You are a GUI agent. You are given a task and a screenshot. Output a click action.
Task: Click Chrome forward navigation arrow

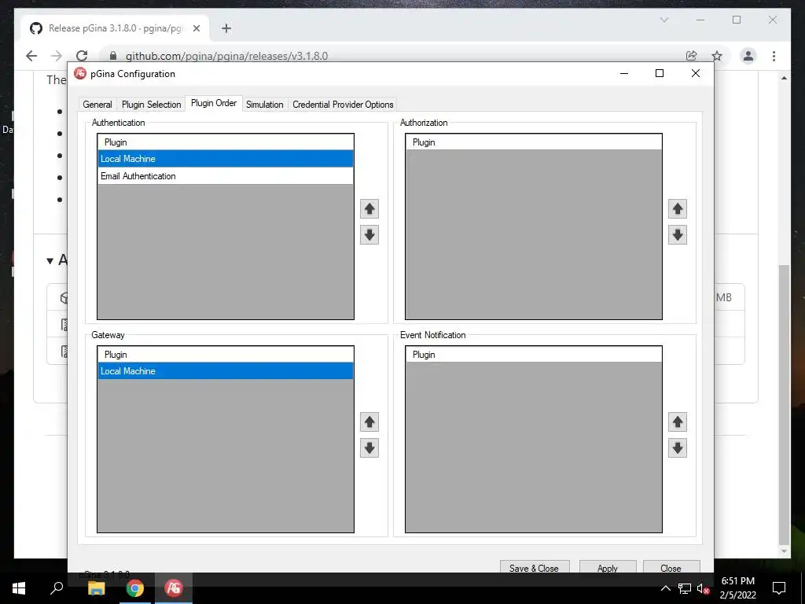57,56
